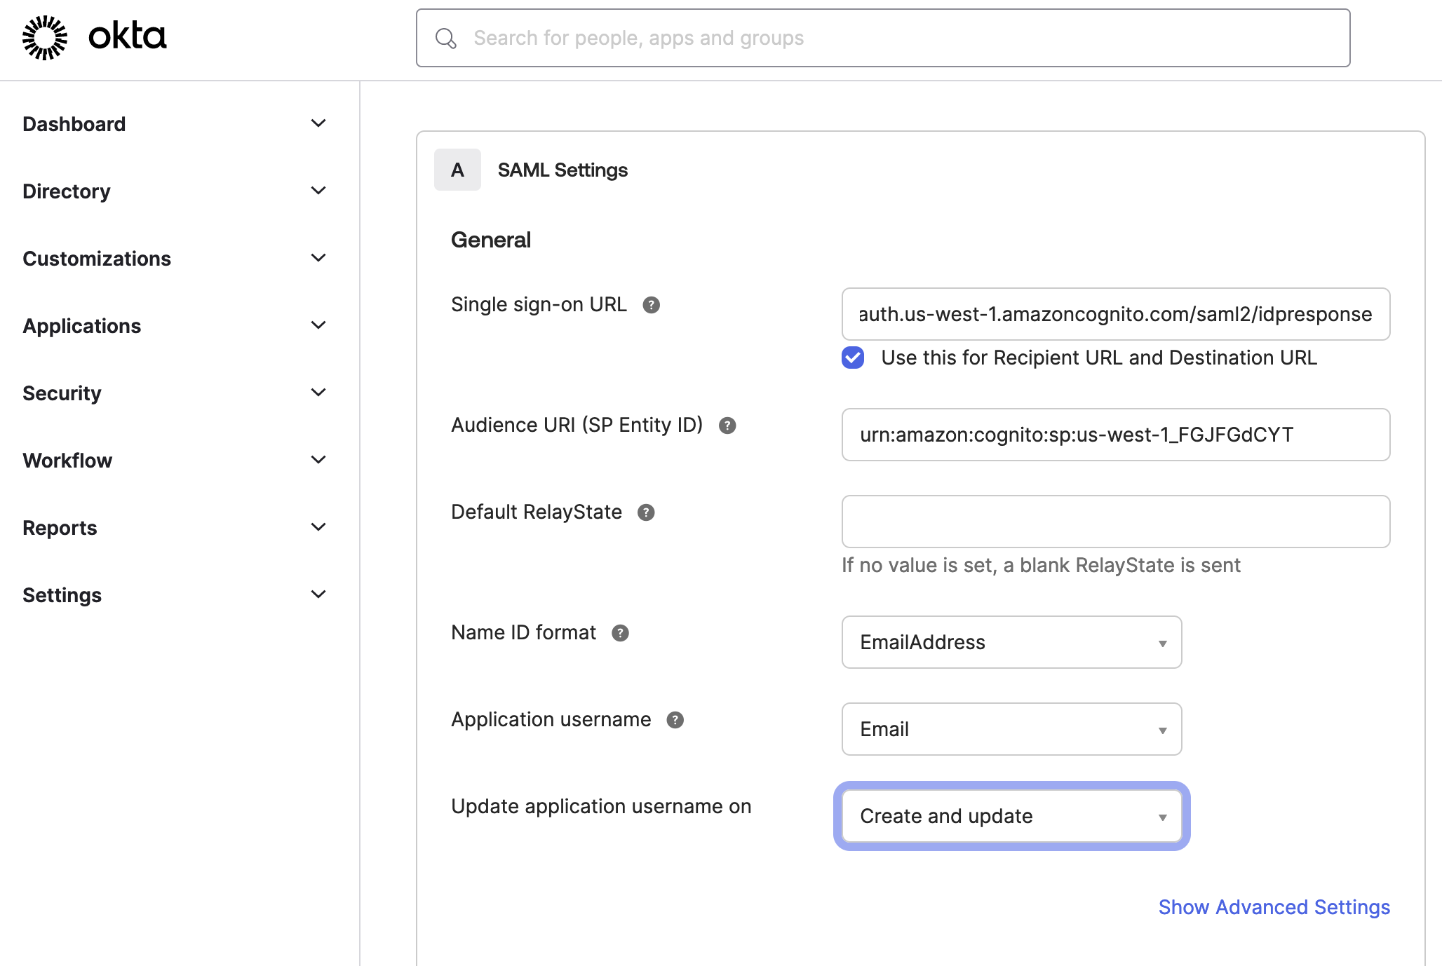Screen dimensions: 1442x966
Task: Click Name ID format help icon
Action: click(x=620, y=633)
